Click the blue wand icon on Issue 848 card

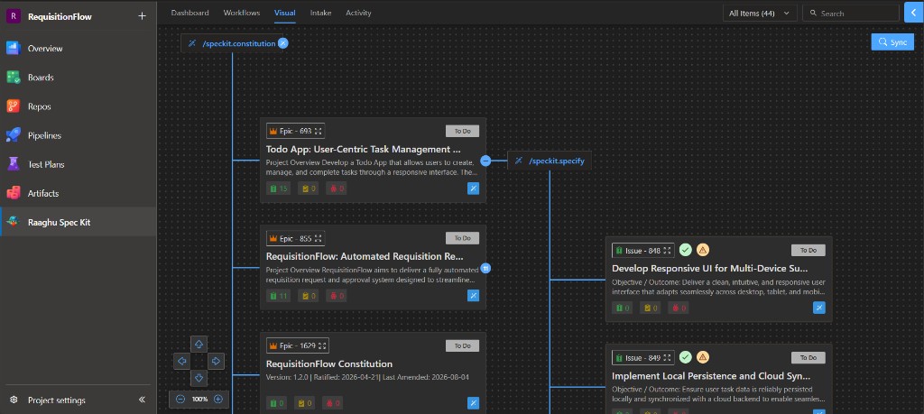click(819, 308)
